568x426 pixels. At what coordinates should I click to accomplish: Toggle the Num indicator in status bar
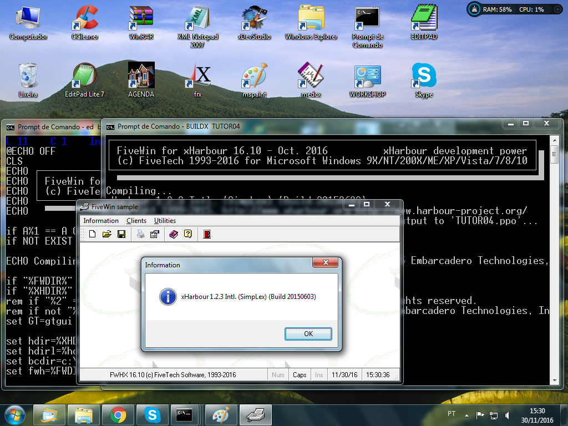pyautogui.click(x=278, y=375)
